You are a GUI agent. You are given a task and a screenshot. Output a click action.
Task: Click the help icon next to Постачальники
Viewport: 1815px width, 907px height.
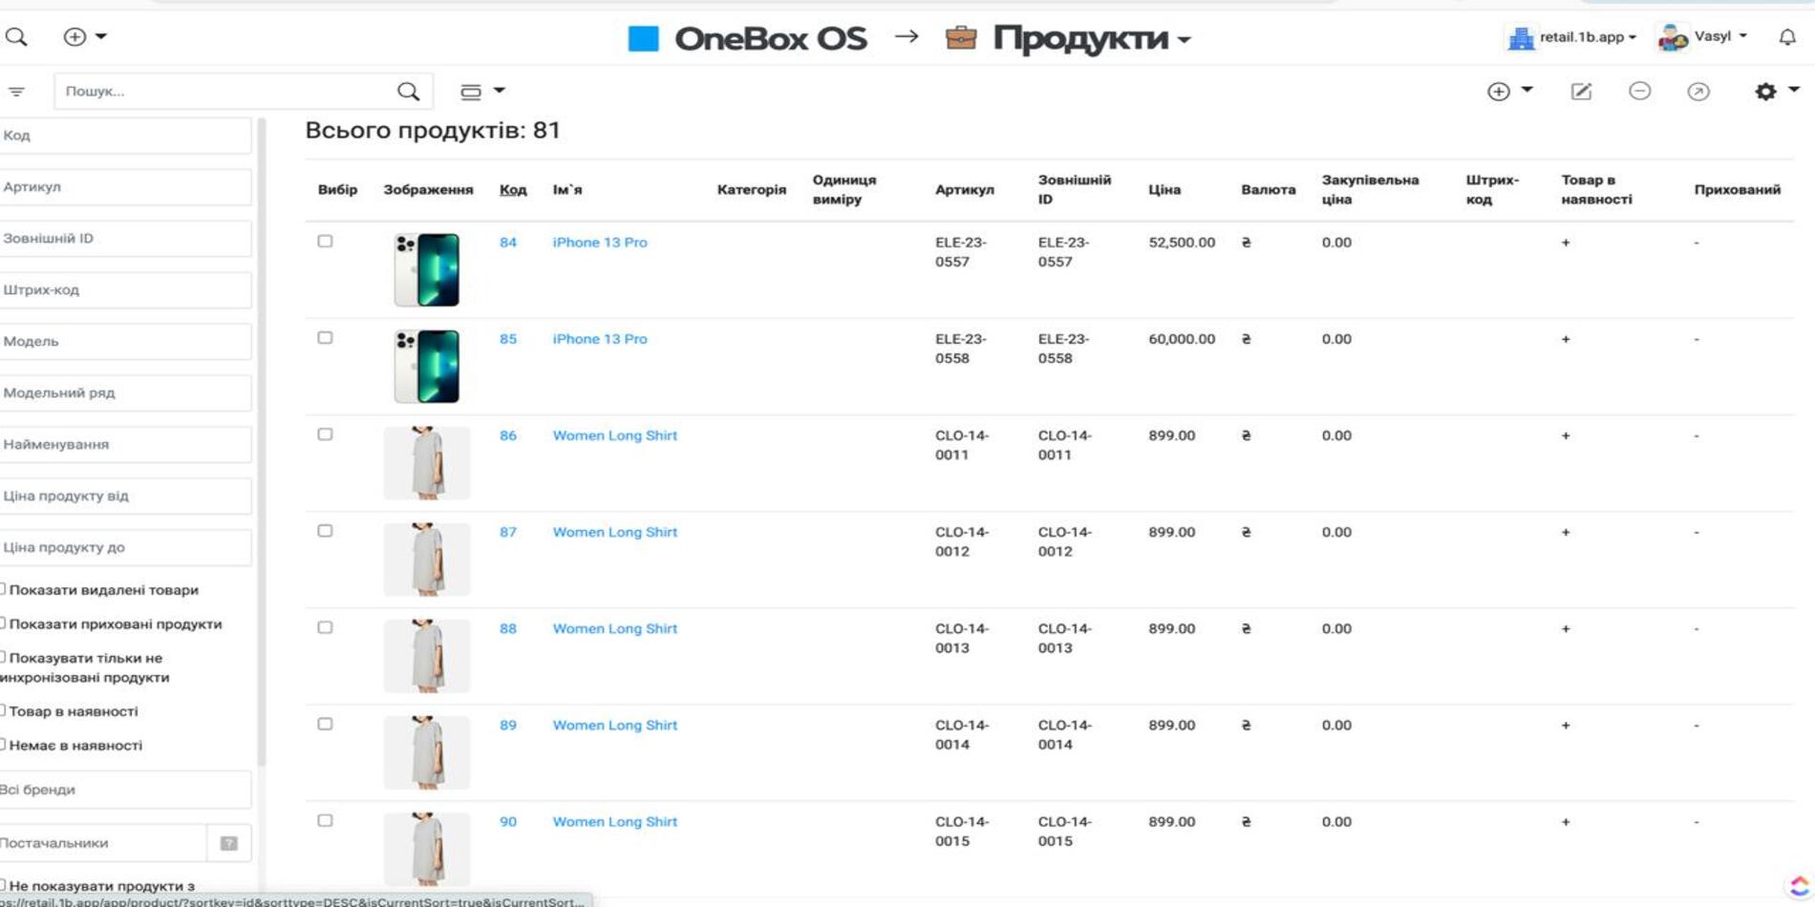pos(229,843)
